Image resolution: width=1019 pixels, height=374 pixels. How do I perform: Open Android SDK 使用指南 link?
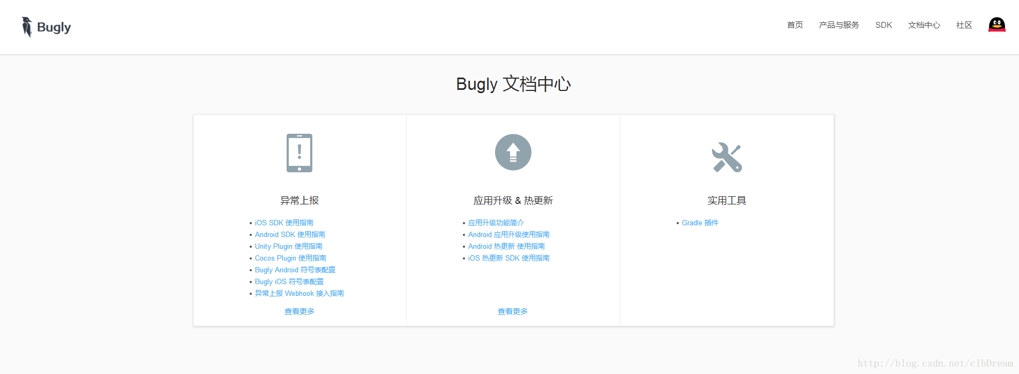[x=290, y=234]
